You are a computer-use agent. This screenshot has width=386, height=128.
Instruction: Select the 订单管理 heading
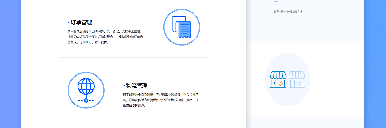click(81, 22)
